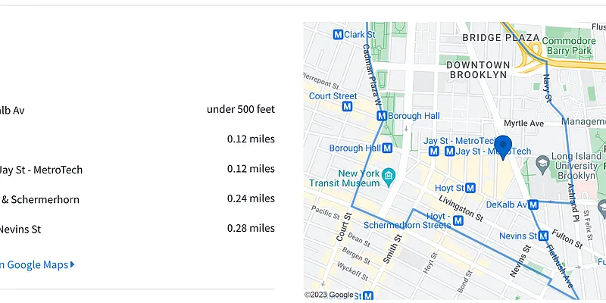This screenshot has height=303, width=606.
Task: Click the Court Street subway icon
Action: [x=347, y=108]
